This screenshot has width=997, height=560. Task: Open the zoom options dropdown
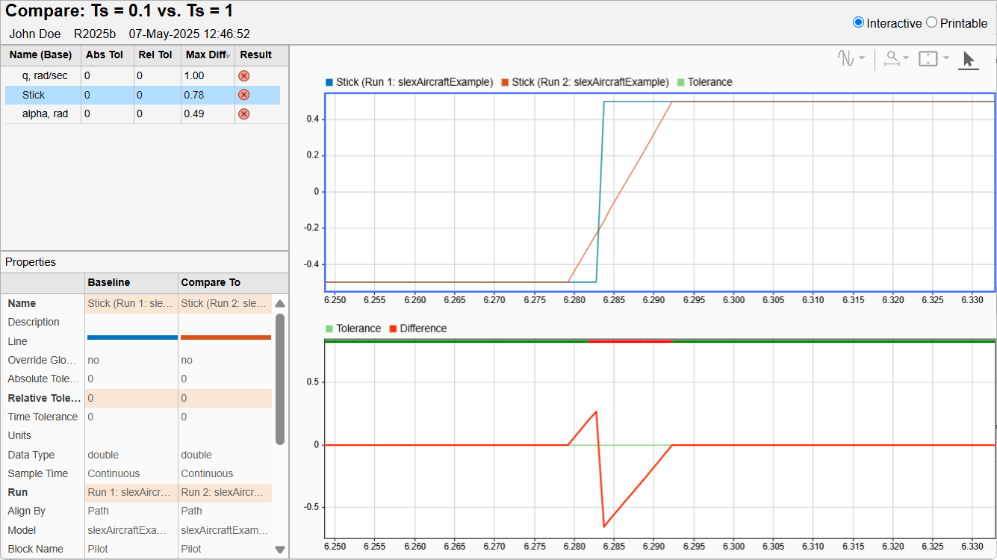click(x=906, y=58)
